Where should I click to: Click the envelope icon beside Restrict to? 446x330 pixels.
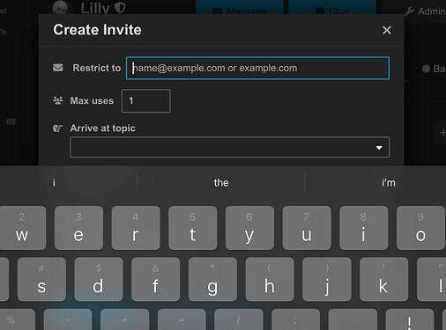(58, 68)
